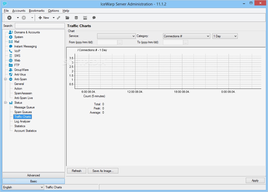Click the Search input field
268x192 pixels.
(x=40, y=26)
